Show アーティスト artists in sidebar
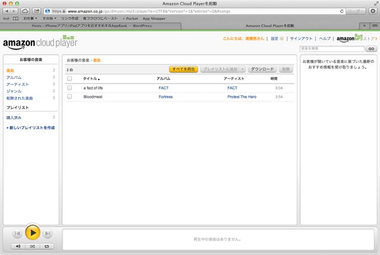Image resolution: width=380 pixels, height=255 pixels. (17, 84)
